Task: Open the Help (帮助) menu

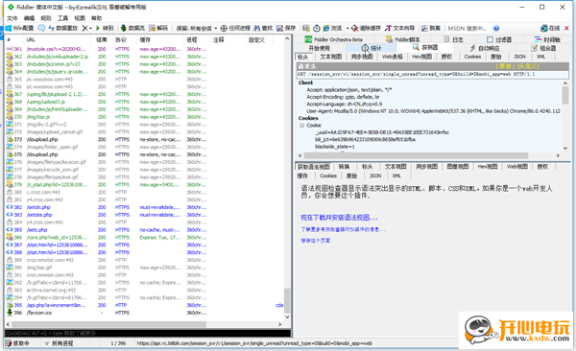Action: tap(97, 18)
